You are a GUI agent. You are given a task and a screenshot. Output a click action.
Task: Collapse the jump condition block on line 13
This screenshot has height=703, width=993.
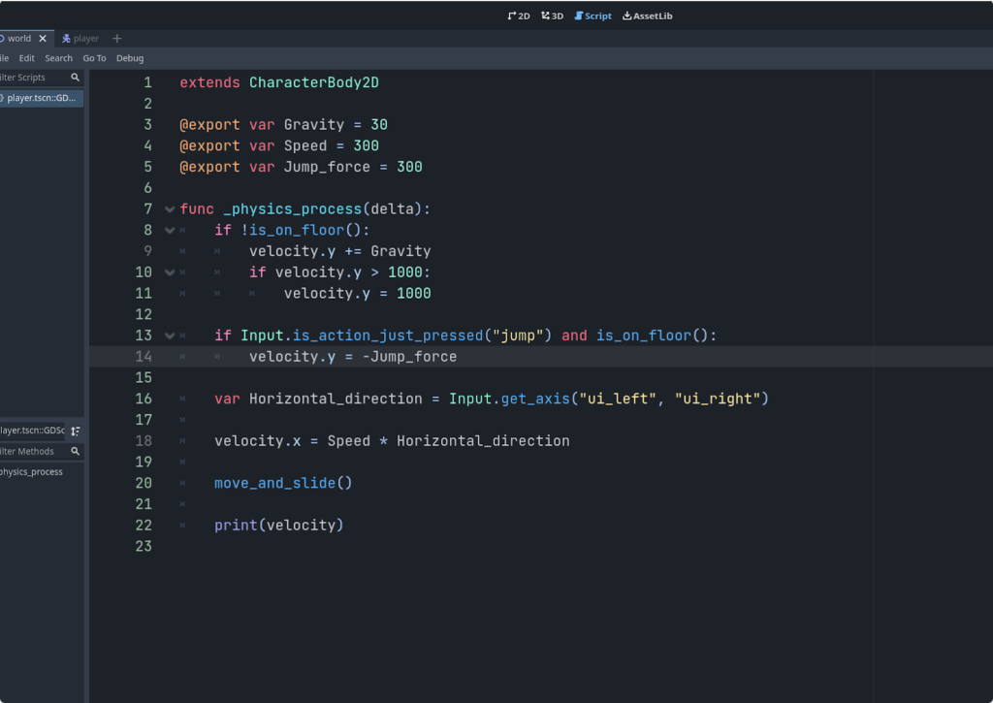[x=169, y=335]
